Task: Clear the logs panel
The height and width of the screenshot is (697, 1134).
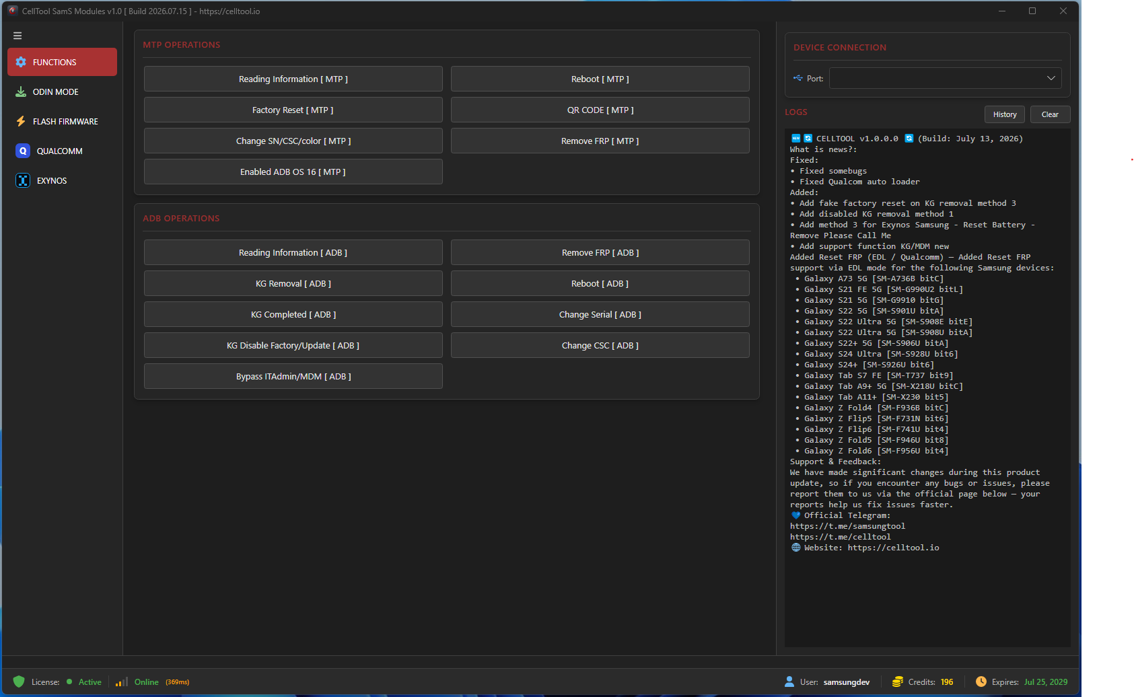Action: point(1050,114)
